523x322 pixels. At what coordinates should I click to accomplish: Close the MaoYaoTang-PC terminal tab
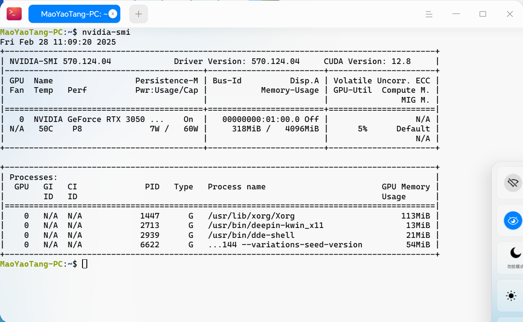click(112, 14)
